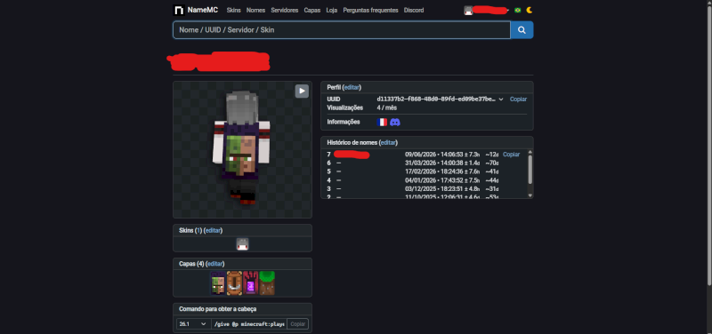Click the name history scrollbar
The height and width of the screenshot is (334, 712).
point(530,170)
